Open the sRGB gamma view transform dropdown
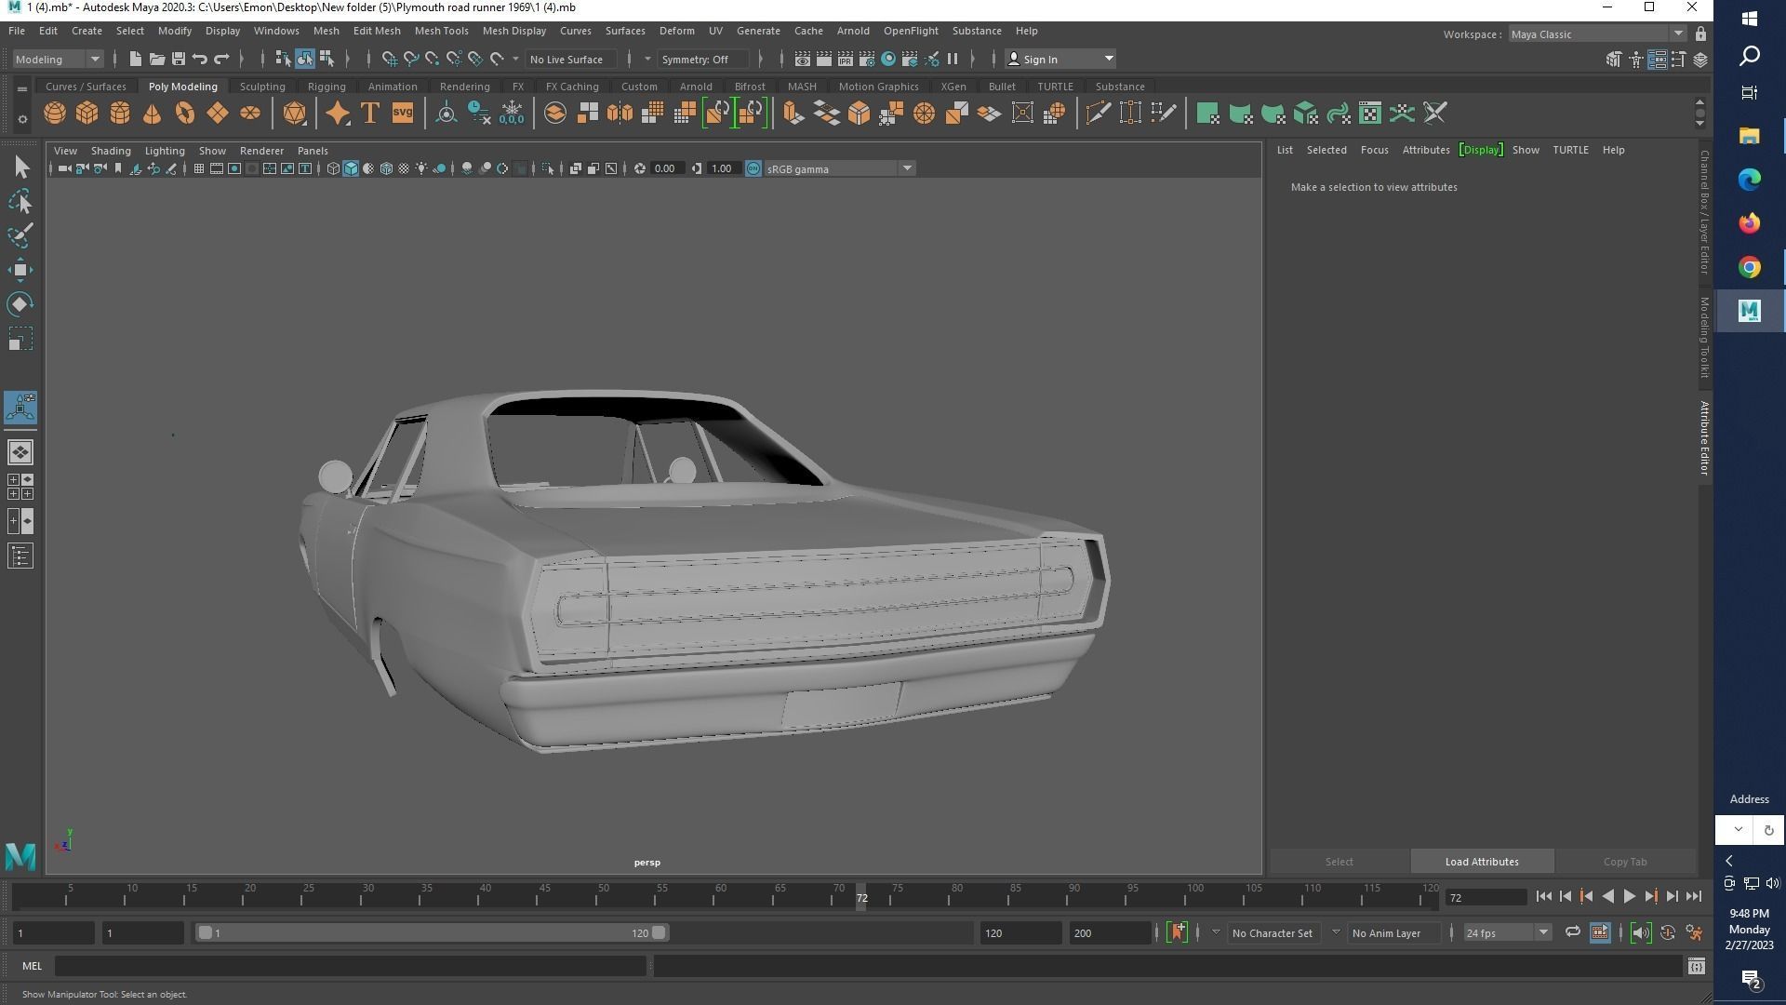The height and width of the screenshot is (1005, 1786). (840, 168)
